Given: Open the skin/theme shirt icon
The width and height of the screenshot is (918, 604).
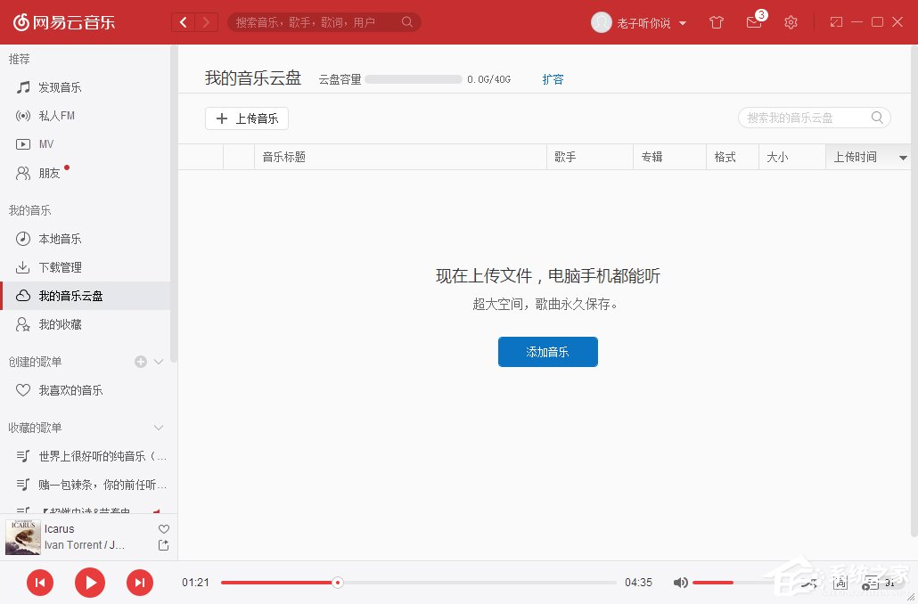Looking at the screenshot, I should (716, 22).
